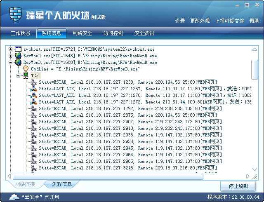The height and width of the screenshot is (202, 264).
Task: Minimize the firewall window
Action: click(237, 5)
